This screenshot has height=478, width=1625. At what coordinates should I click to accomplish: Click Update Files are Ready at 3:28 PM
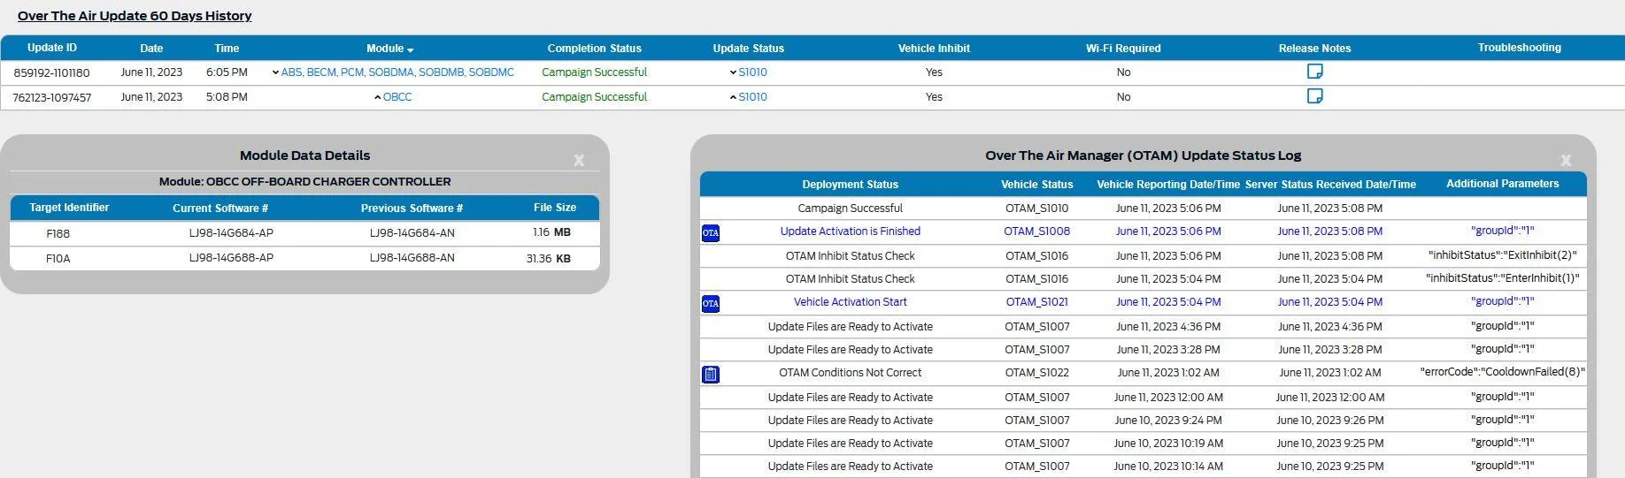[x=850, y=350]
